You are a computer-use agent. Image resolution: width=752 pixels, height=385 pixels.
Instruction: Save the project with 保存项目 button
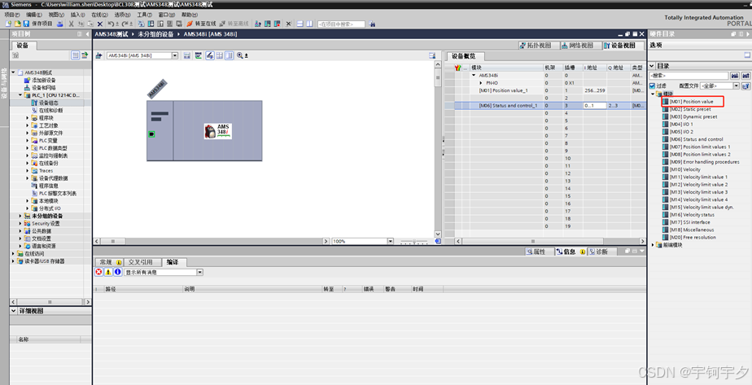[x=38, y=24]
